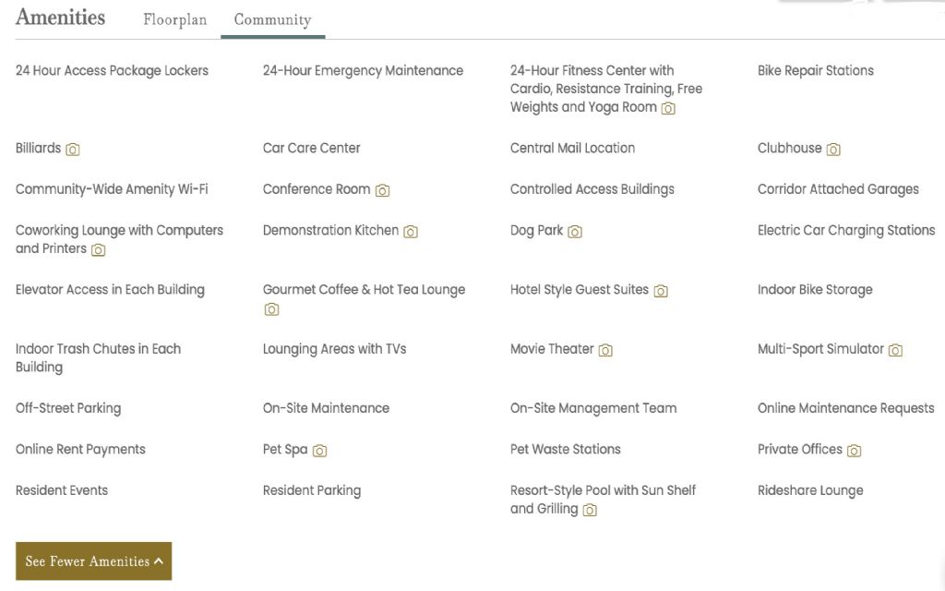
Task: Click the Rideshare Lounge amenity text
Action: tap(809, 490)
